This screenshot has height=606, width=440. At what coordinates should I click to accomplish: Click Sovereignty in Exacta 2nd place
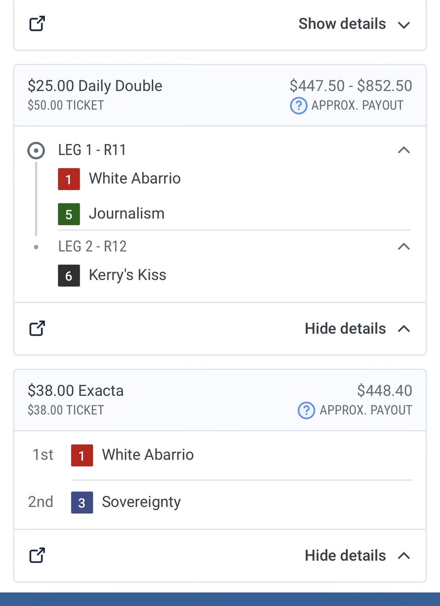141,502
